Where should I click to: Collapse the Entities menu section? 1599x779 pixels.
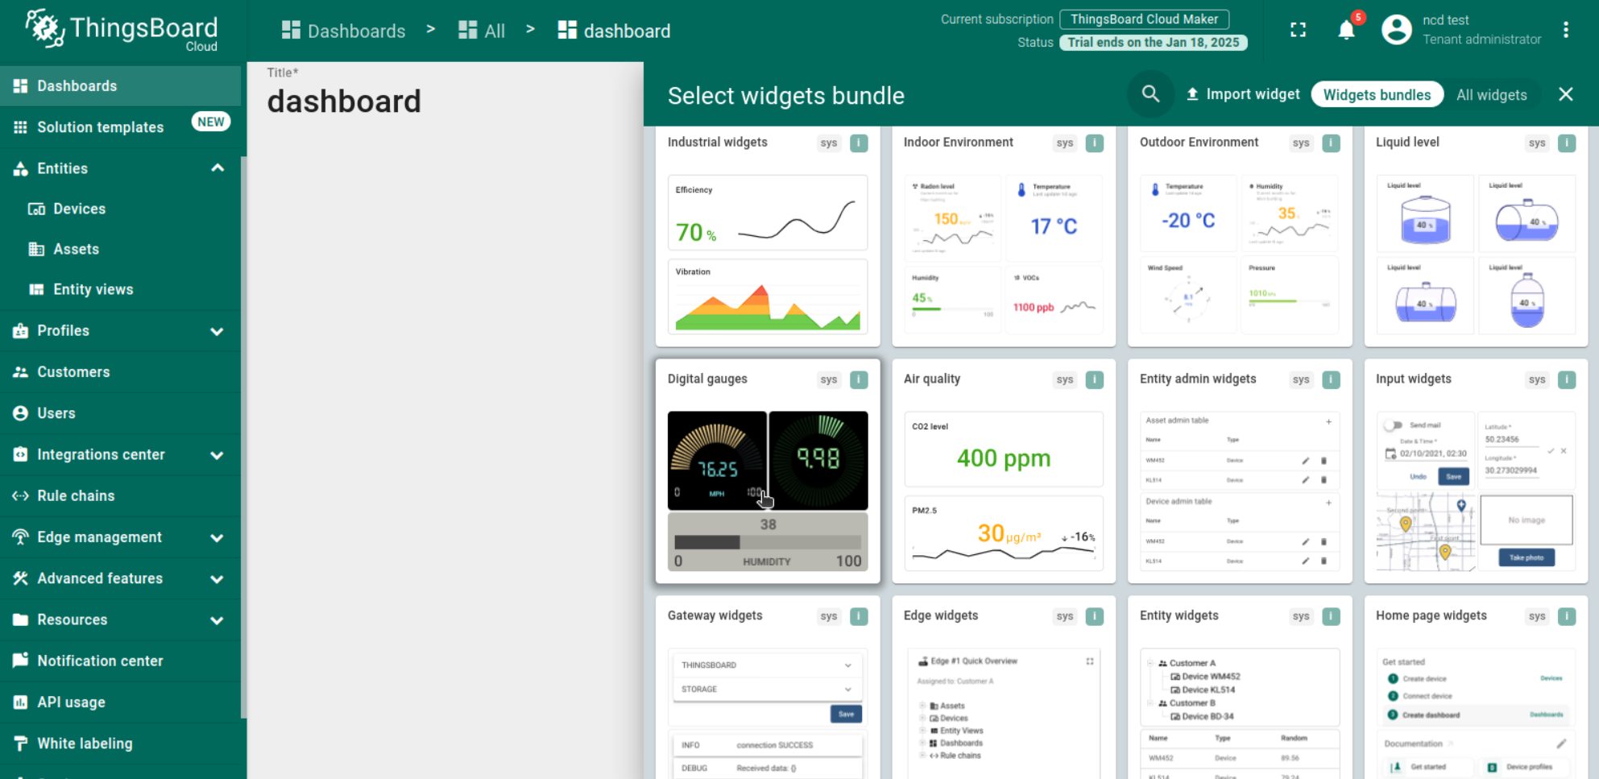(217, 168)
